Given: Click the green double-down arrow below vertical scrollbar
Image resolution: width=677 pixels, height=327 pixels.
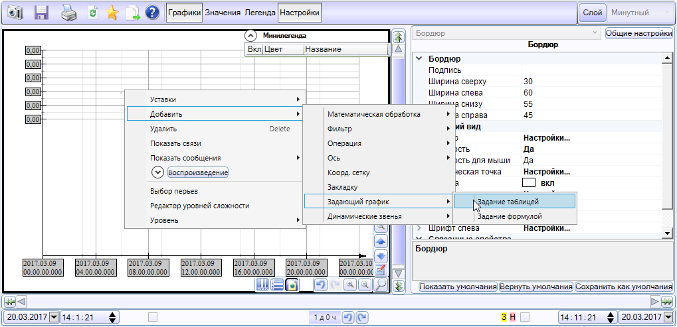Looking at the screenshot, I should (x=398, y=286).
